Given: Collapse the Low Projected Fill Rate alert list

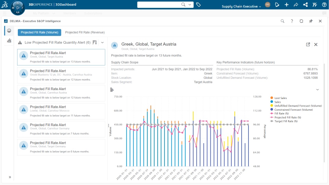Looking at the screenshot, I should coord(102,42).
